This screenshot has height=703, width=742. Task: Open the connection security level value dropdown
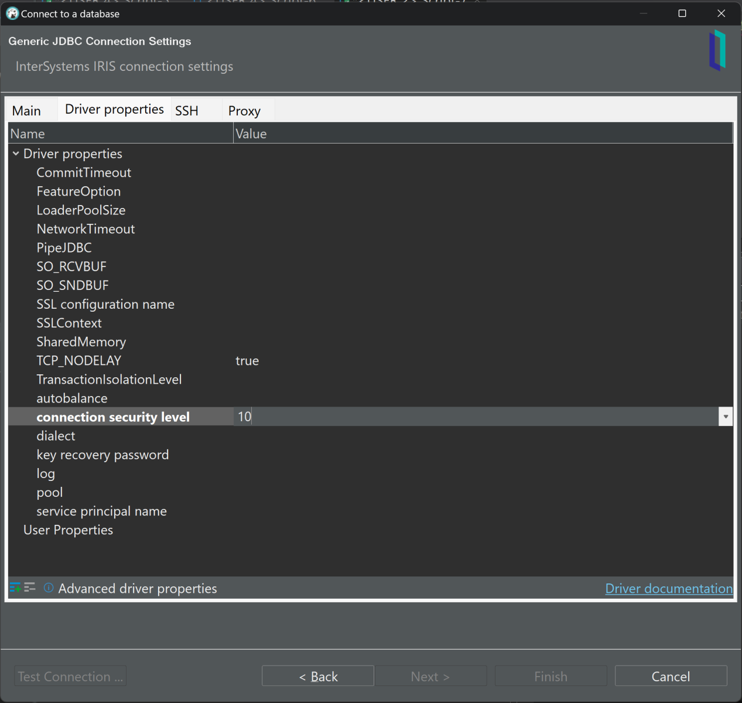click(x=726, y=417)
